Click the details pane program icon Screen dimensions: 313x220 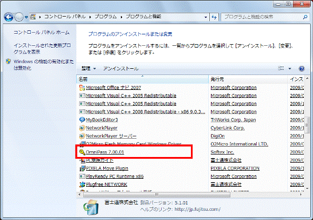[91, 207]
